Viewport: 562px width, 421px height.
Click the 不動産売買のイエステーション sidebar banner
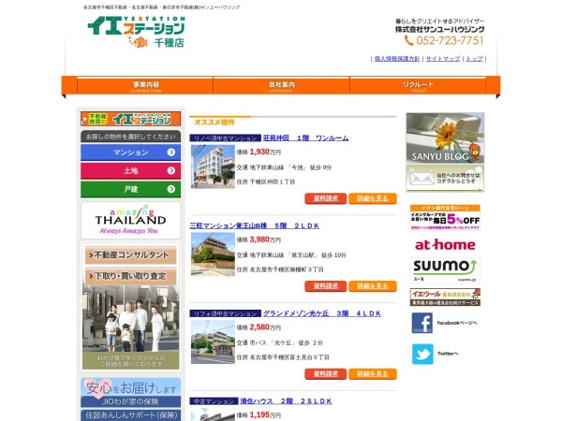click(x=131, y=119)
